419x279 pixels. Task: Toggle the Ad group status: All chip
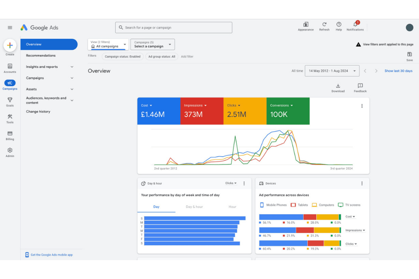point(162,56)
